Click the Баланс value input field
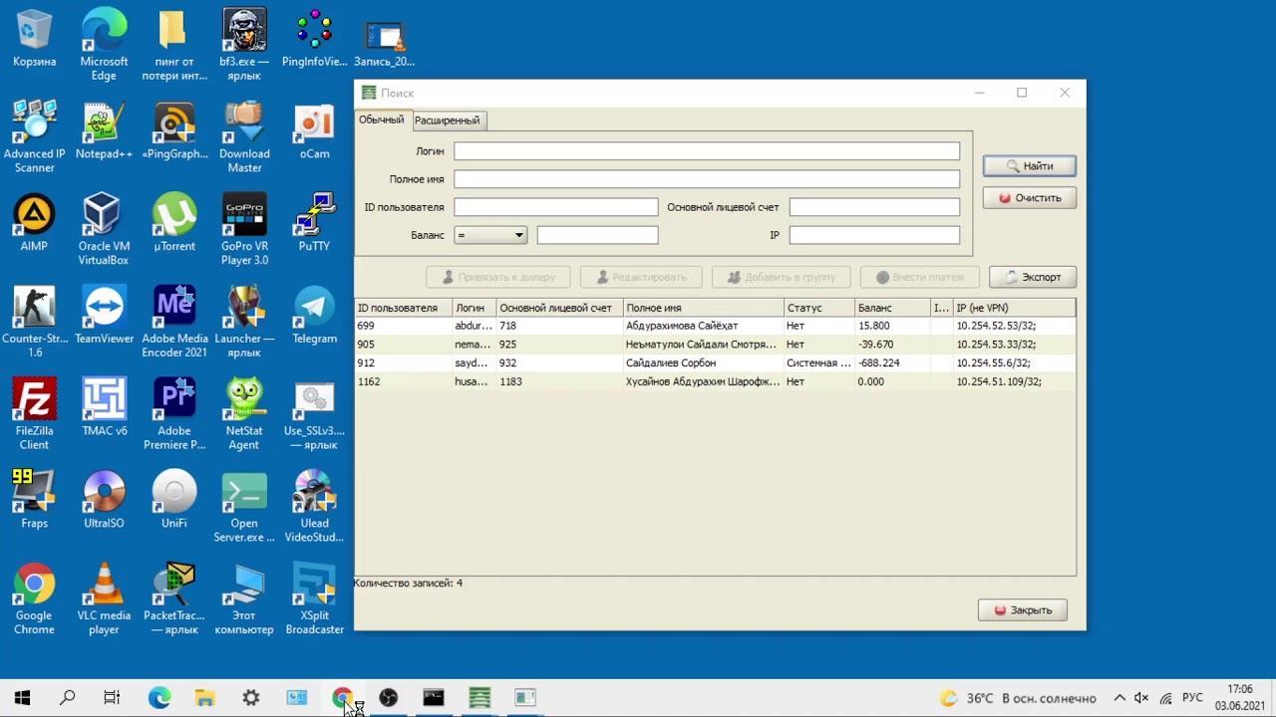The height and width of the screenshot is (717, 1276). [x=597, y=235]
